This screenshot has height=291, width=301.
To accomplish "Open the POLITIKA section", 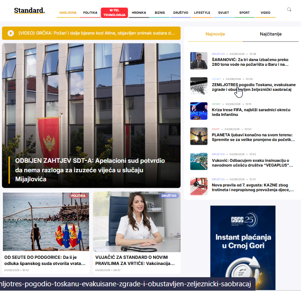I will [x=90, y=13].
